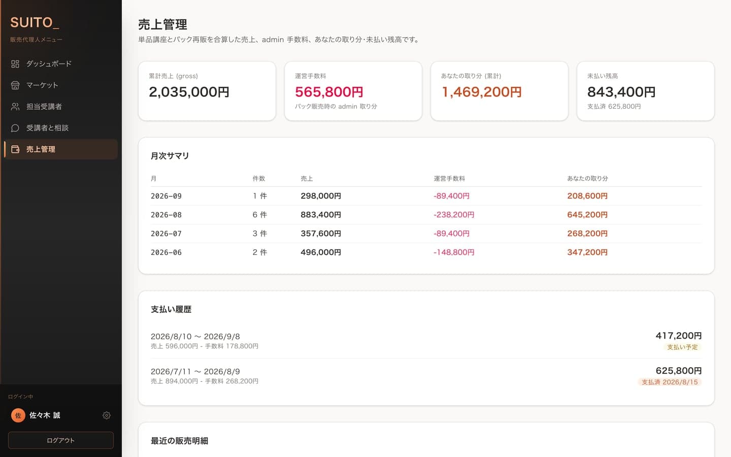Click the 販売代理人メニュー label
Screen dimensions: 731x457
click(x=36, y=40)
